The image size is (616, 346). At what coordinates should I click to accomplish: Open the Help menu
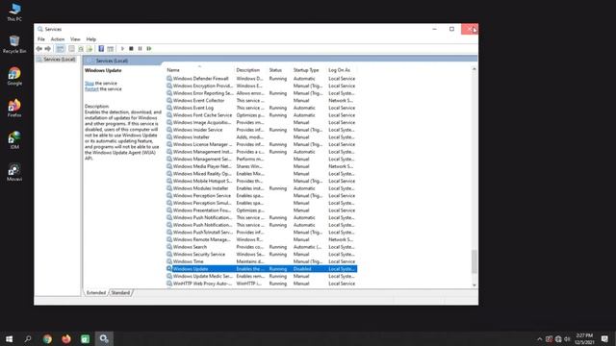click(x=91, y=39)
